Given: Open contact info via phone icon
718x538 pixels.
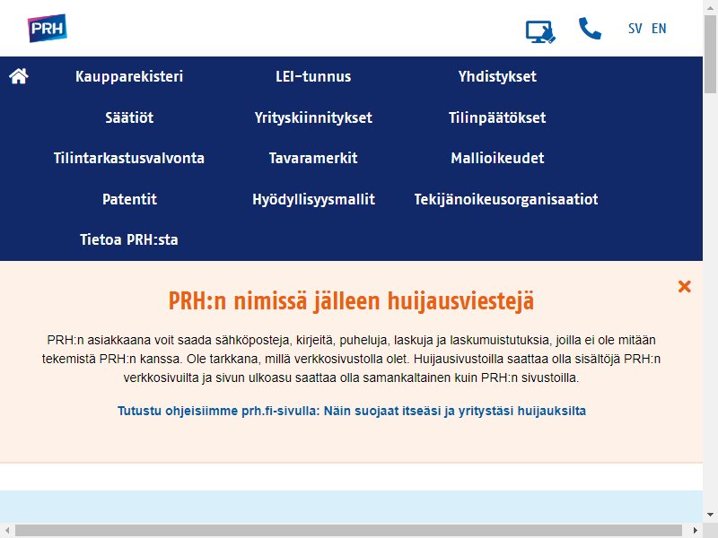Looking at the screenshot, I should [x=590, y=29].
